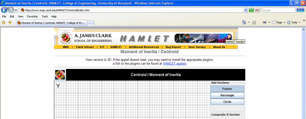The width and height of the screenshot is (306, 119).
Task: Follow the HAMLET applets link
Action: [x=175, y=64]
